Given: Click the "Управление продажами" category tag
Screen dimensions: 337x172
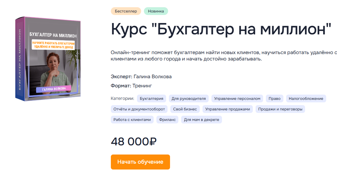Looking at the screenshot, I should pyautogui.click(x=228, y=109).
